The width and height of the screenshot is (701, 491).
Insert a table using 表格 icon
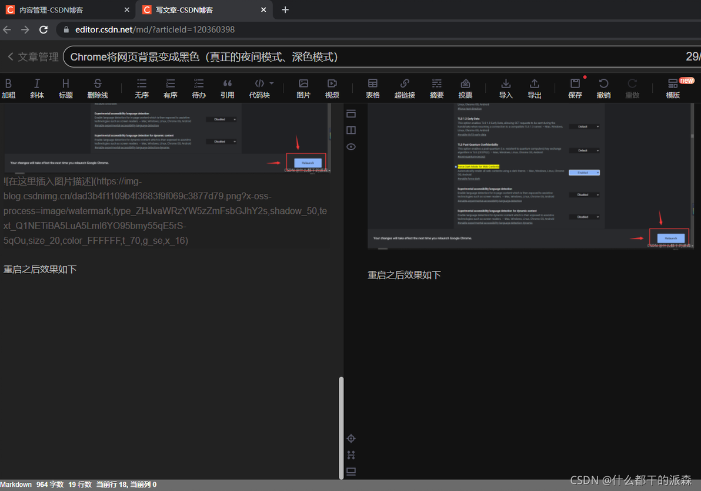[372, 88]
